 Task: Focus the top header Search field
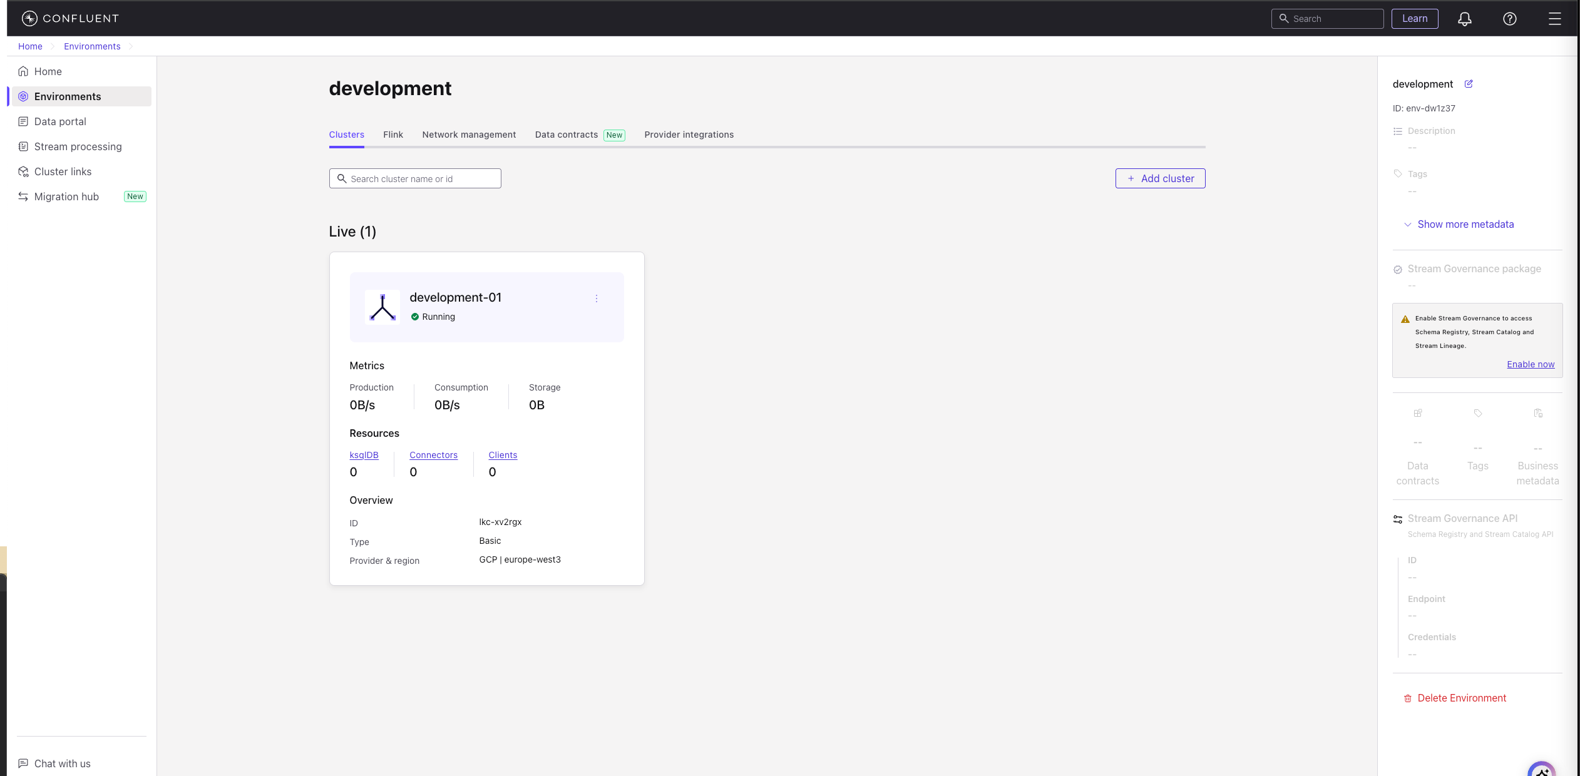pyautogui.click(x=1327, y=19)
